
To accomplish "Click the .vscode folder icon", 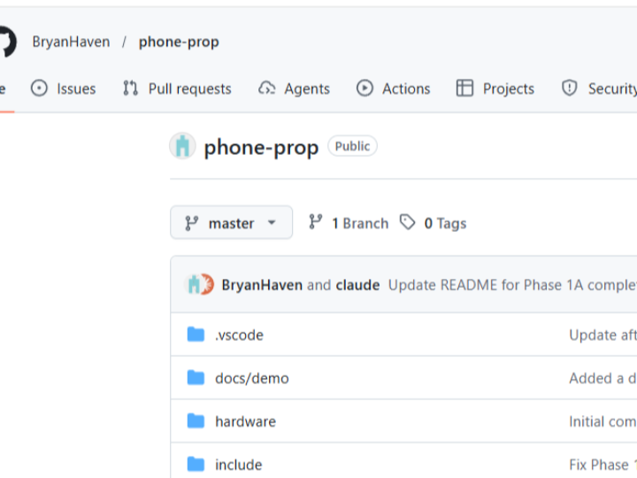I will point(196,335).
